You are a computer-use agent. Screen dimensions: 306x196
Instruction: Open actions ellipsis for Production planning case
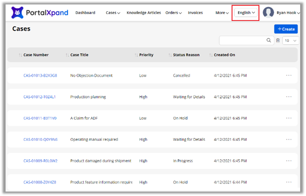tap(289, 97)
